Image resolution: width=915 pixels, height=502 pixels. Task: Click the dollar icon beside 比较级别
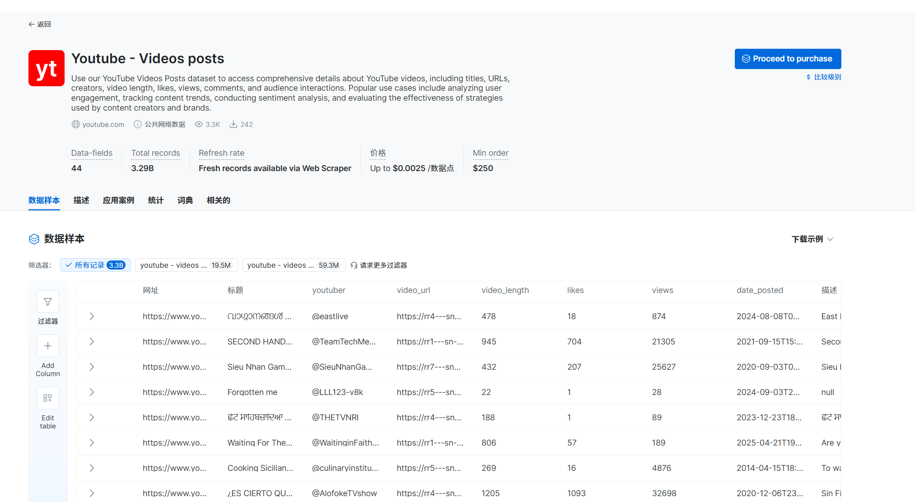point(808,77)
